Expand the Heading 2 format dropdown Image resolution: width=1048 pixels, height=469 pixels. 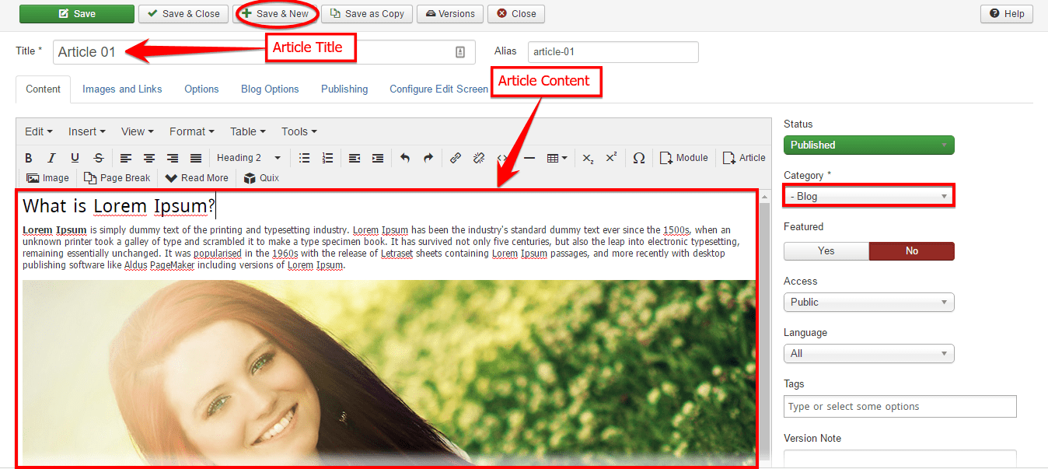[248, 158]
